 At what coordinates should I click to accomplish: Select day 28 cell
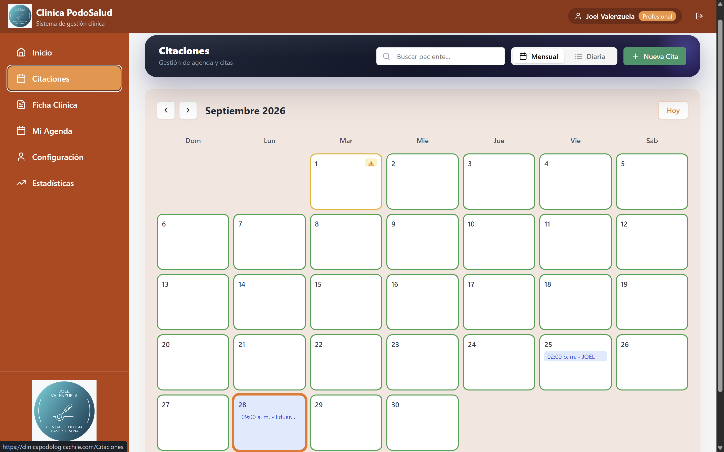pyautogui.click(x=269, y=422)
